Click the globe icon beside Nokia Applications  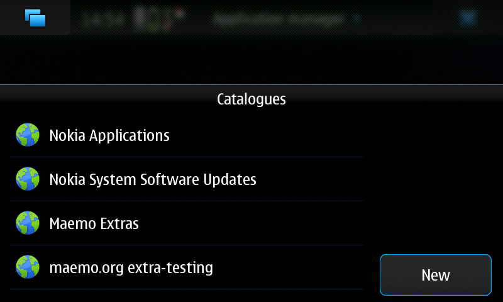(28, 135)
